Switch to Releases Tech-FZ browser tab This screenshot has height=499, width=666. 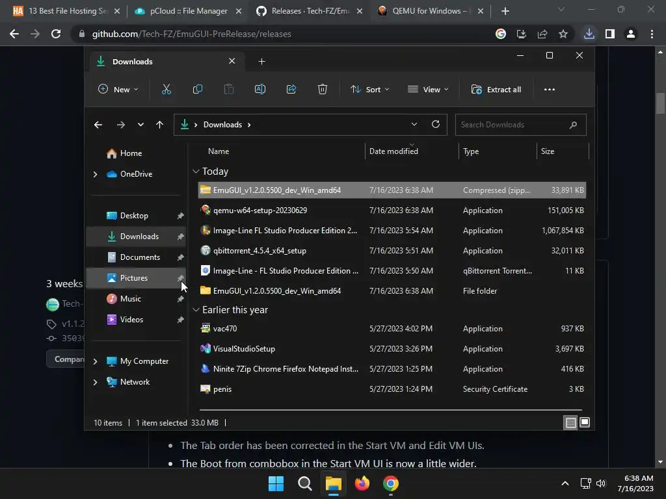(x=310, y=11)
